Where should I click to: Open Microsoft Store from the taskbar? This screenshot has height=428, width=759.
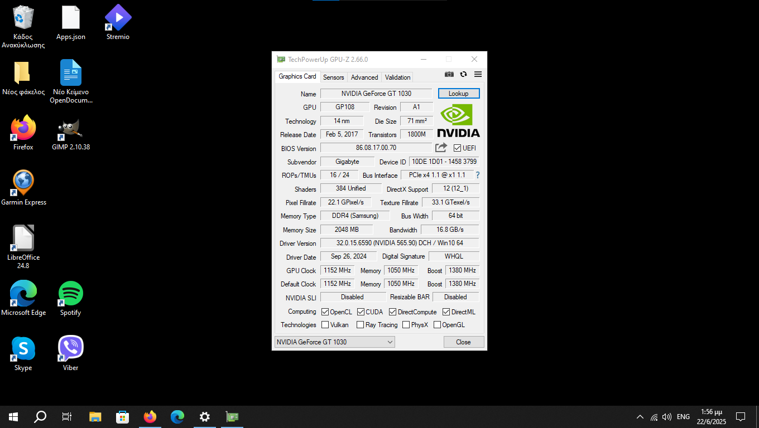tap(122, 417)
